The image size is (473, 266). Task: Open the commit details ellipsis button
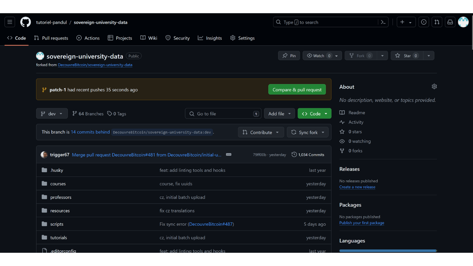tap(229, 154)
